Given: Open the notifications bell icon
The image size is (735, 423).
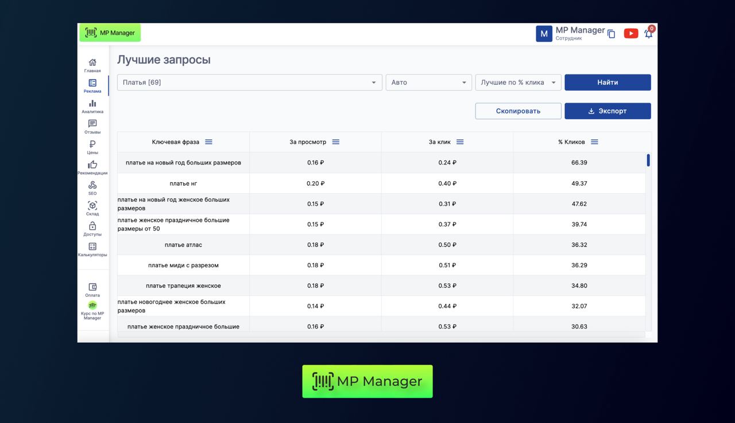Looking at the screenshot, I should tap(648, 34).
